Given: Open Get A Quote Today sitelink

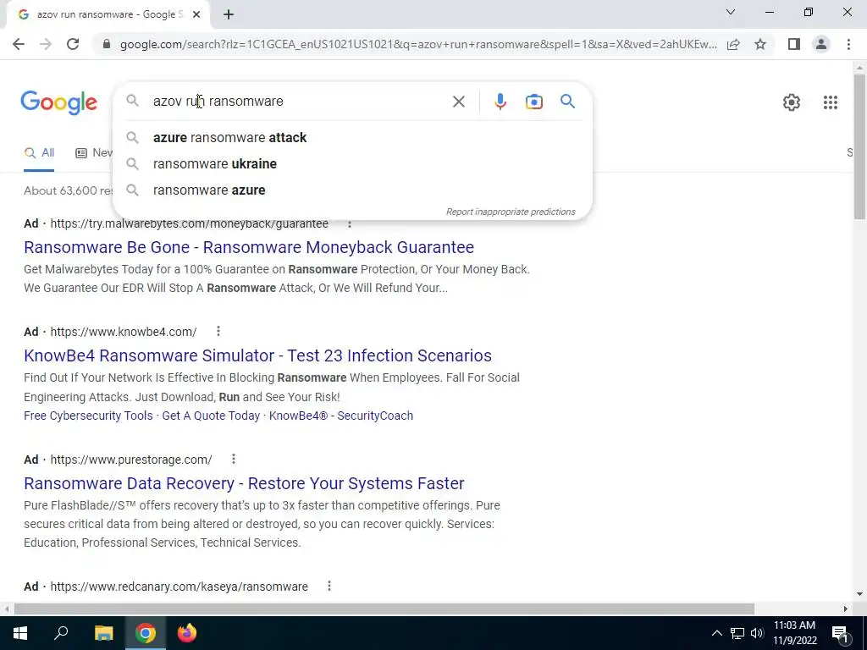Looking at the screenshot, I should (x=211, y=416).
